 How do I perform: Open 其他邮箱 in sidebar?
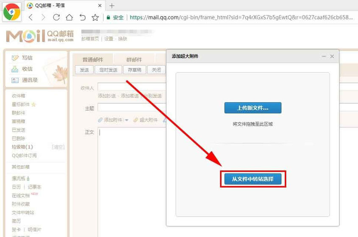click(x=20, y=167)
